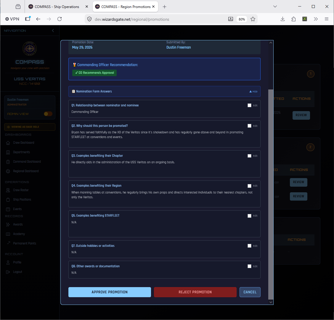Go back to previous page
334x320 pixels.
[38, 19]
